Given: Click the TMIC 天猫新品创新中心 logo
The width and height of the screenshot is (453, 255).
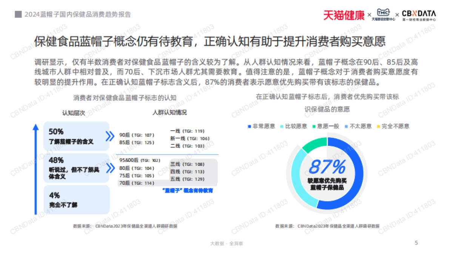Looking at the screenshot, I should (383, 14).
